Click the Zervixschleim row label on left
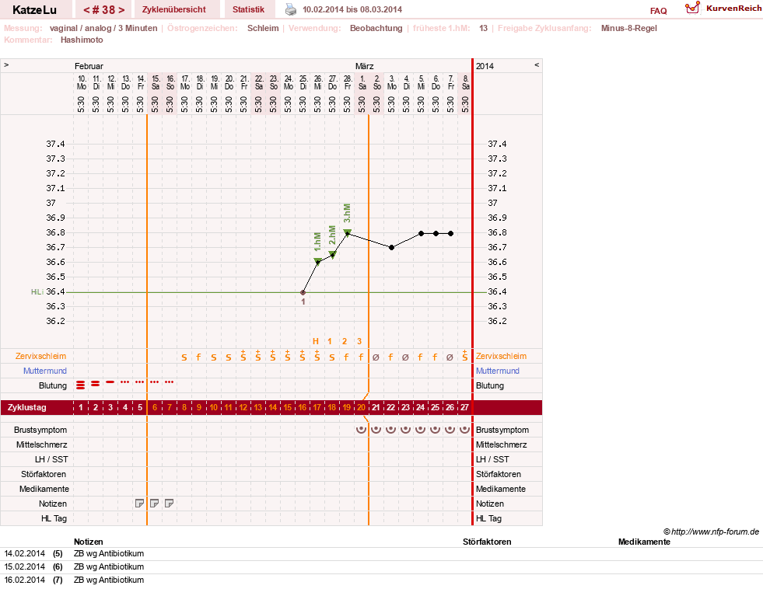This screenshot has width=763, height=603. point(41,356)
